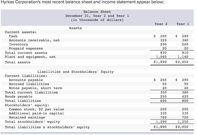Click Total current liabilities value 350

pyautogui.click(x=163, y=92)
